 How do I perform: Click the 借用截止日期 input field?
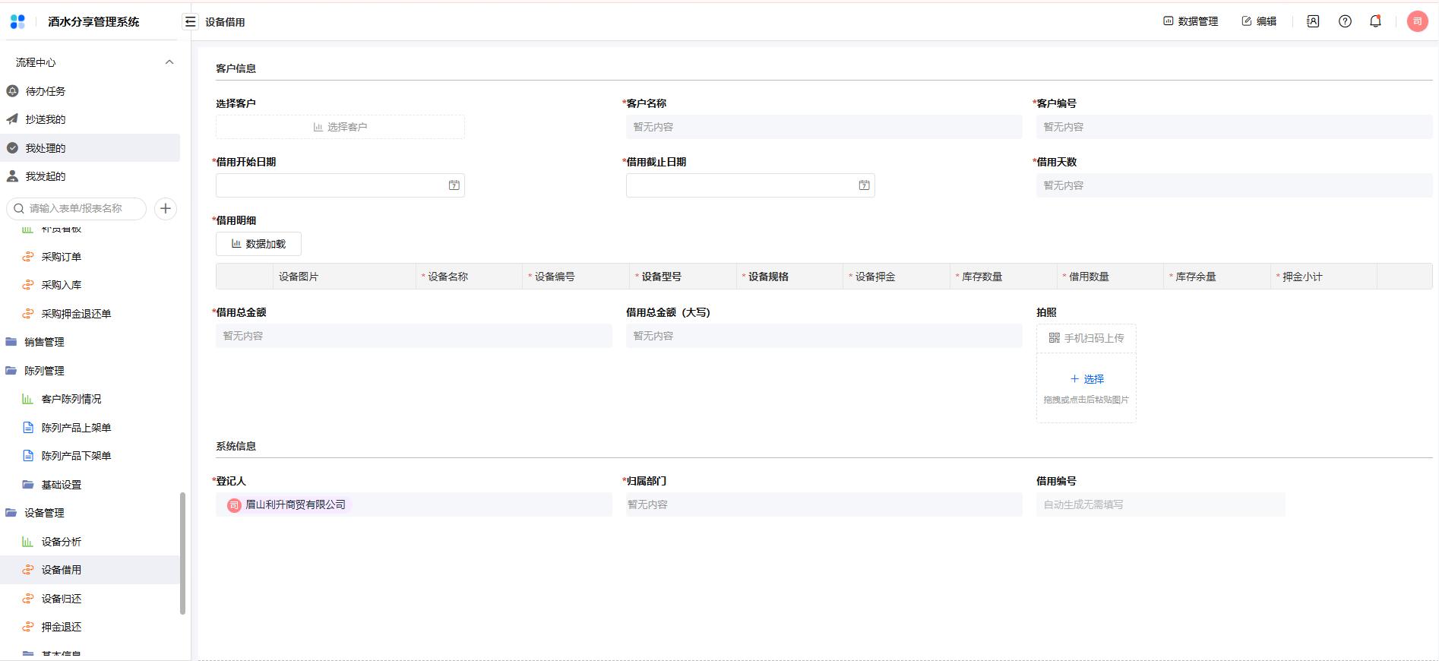click(751, 185)
